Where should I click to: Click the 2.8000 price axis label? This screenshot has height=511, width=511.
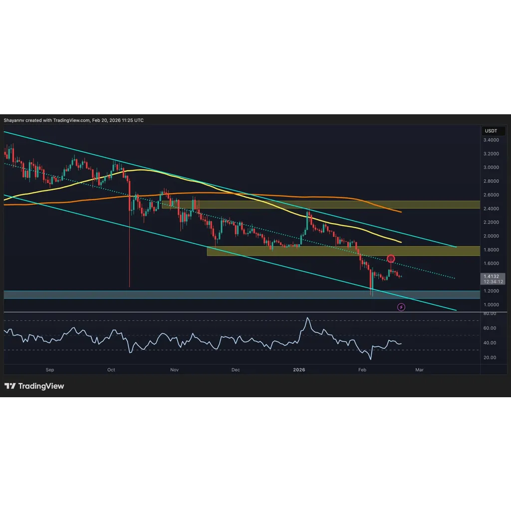click(491, 181)
